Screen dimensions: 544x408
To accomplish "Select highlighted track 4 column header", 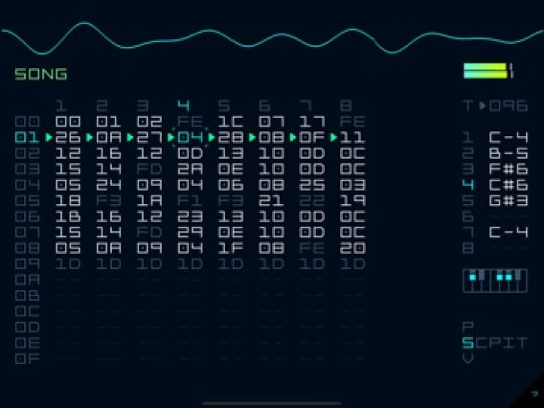I will tap(184, 106).
